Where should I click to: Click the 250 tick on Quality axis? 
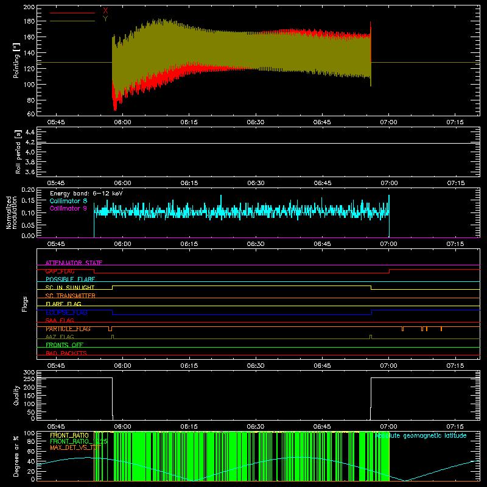(29, 379)
